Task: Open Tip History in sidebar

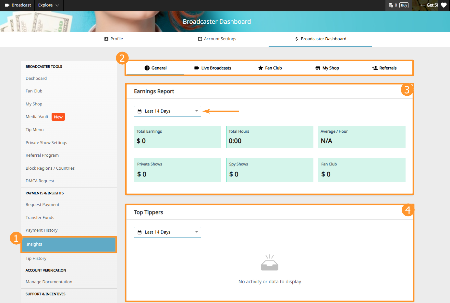Action: click(36, 259)
